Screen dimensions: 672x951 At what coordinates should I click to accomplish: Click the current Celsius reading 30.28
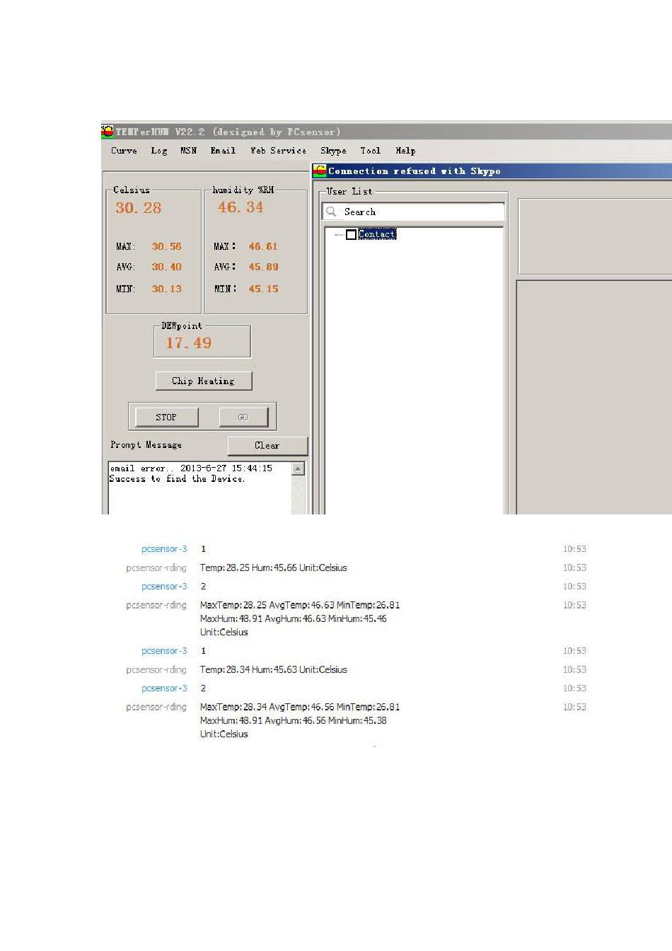coord(139,208)
